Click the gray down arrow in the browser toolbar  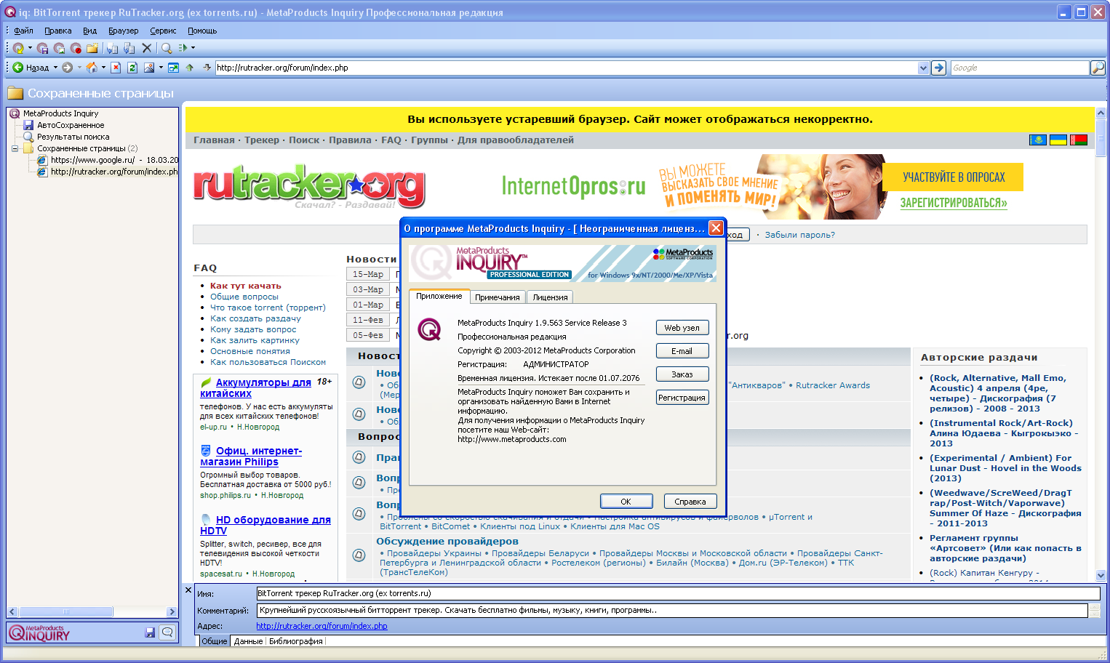pyautogui.click(x=207, y=68)
